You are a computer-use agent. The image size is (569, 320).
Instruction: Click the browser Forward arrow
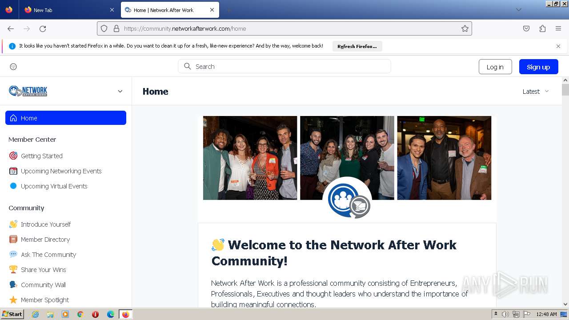(27, 28)
